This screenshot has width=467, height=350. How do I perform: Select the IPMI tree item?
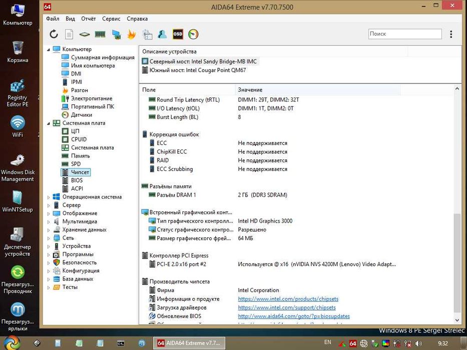click(x=72, y=82)
